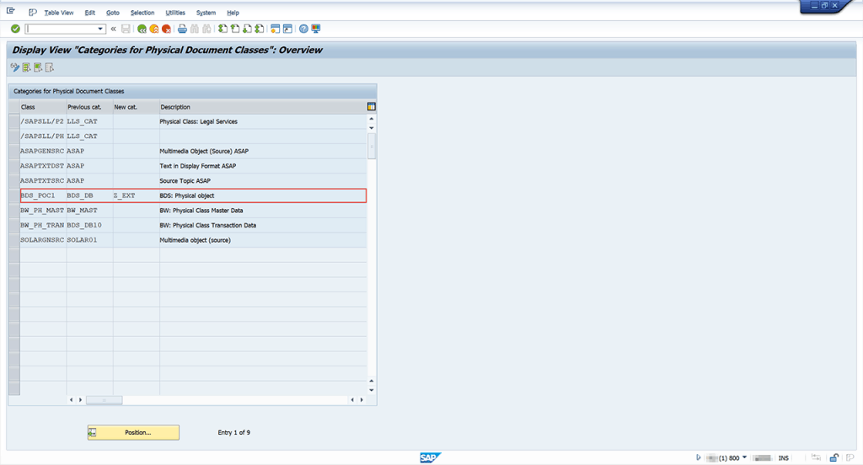The image size is (863, 465).
Task: Click the Previous Page icon
Action: [x=235, y=29]
